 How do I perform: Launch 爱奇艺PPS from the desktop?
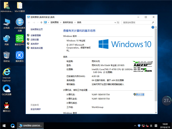click(20, 40)
